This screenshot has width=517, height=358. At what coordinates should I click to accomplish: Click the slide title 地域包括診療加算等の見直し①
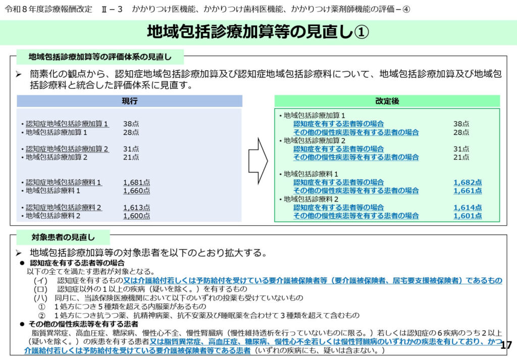click(258, 32)
